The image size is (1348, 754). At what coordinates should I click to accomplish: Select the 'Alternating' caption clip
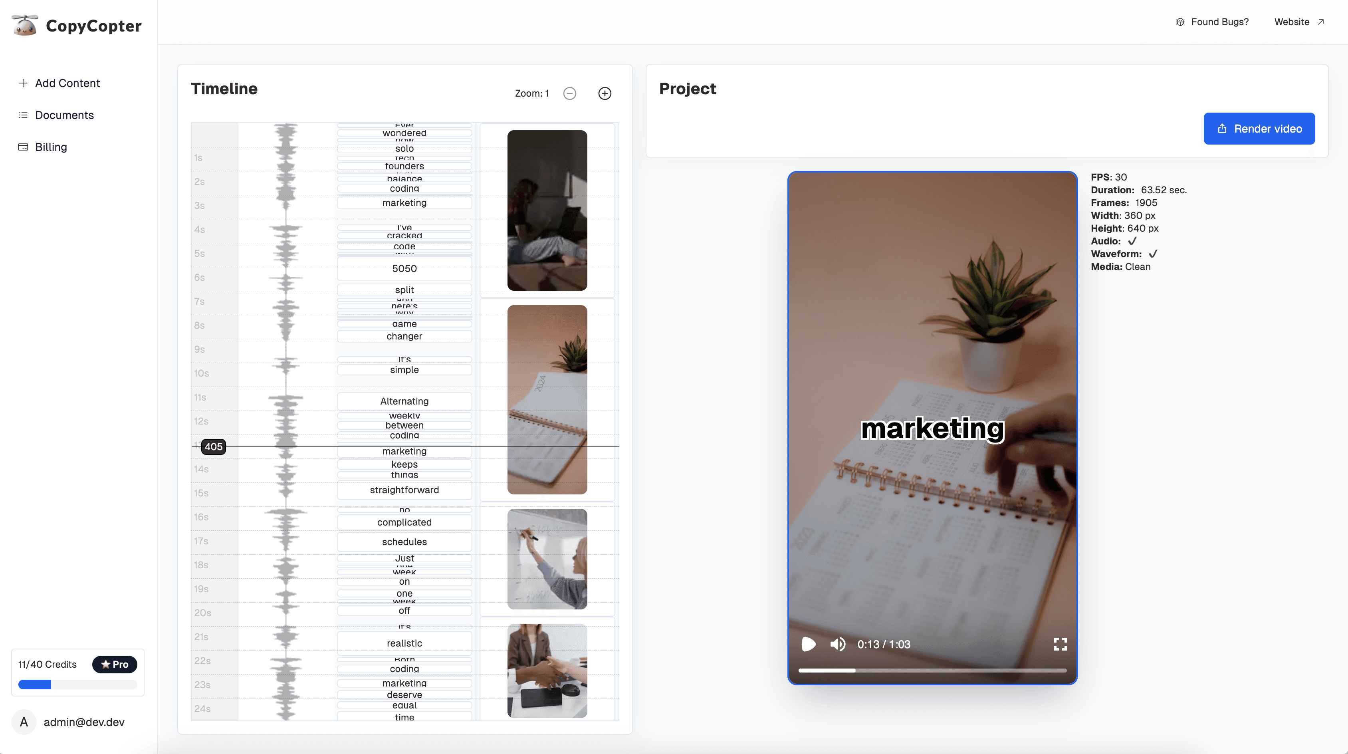[404, 401]
